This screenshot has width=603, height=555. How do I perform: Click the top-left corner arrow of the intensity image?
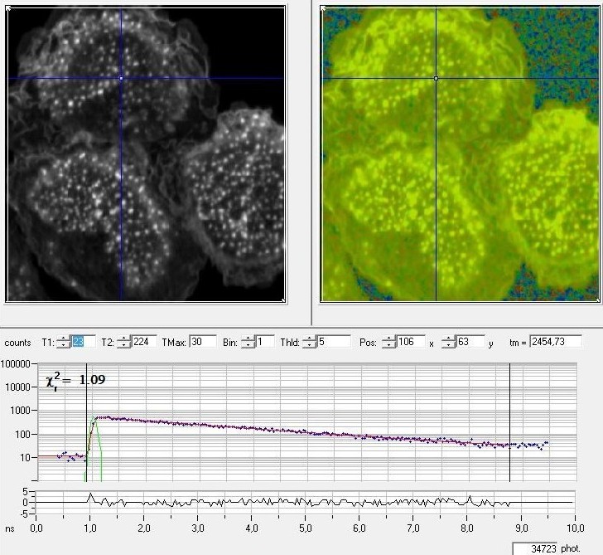(x=9, y=9)
